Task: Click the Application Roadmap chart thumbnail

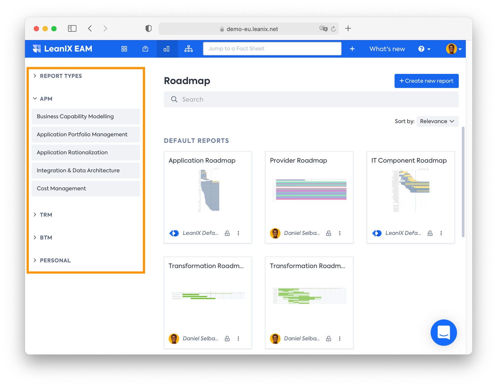Action: [208, 190]
